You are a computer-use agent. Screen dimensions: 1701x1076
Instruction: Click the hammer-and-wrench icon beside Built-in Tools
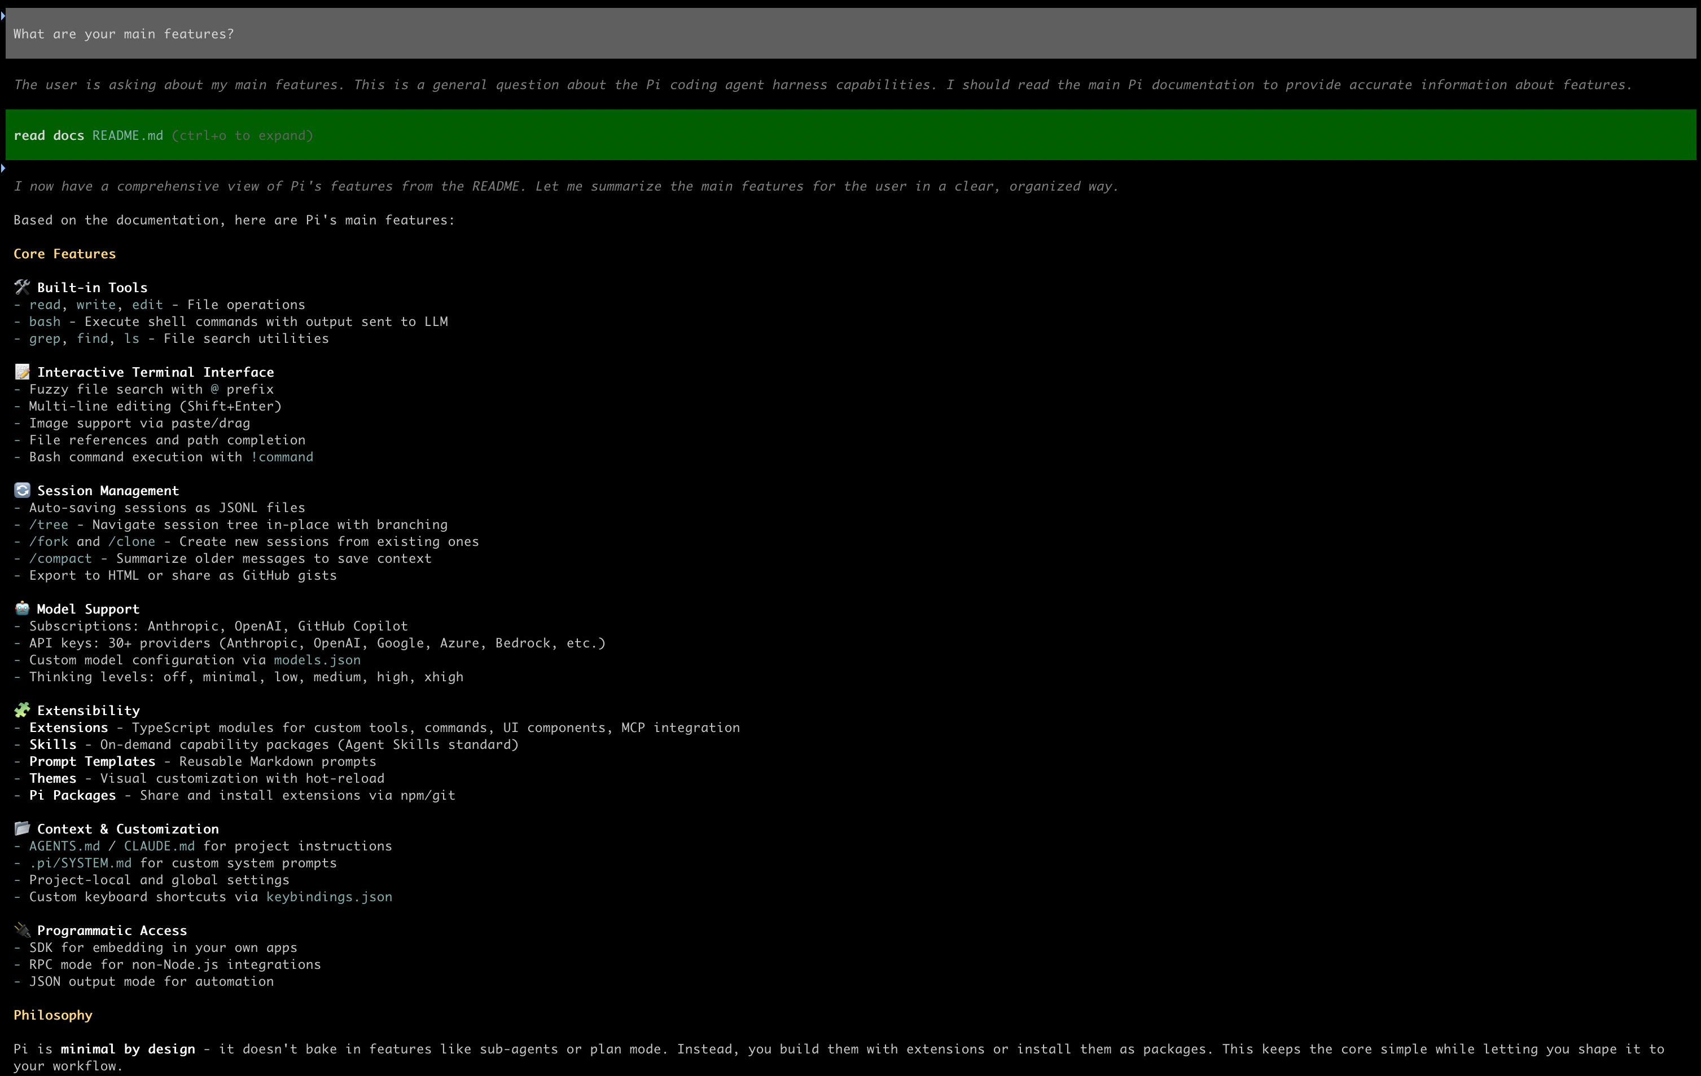coord(22,286)
